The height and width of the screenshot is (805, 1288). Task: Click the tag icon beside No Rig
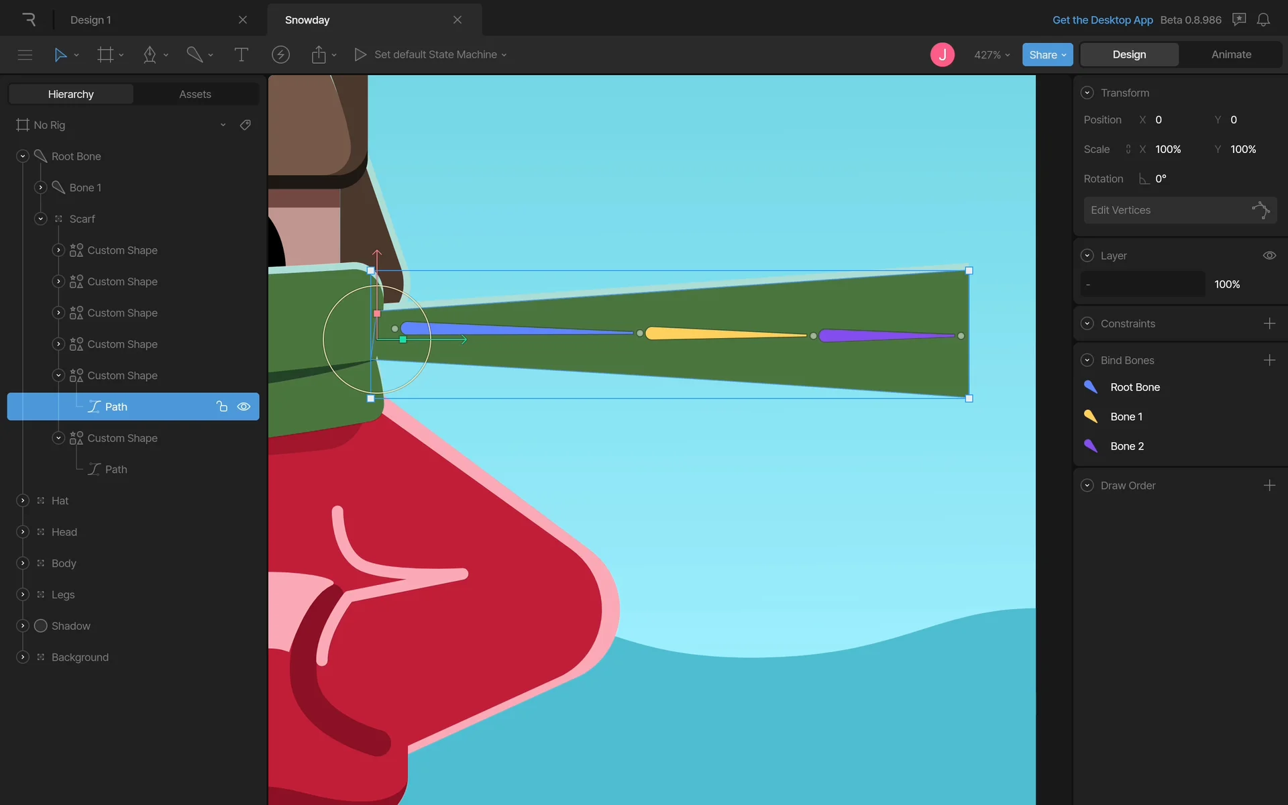coord(246,125)
